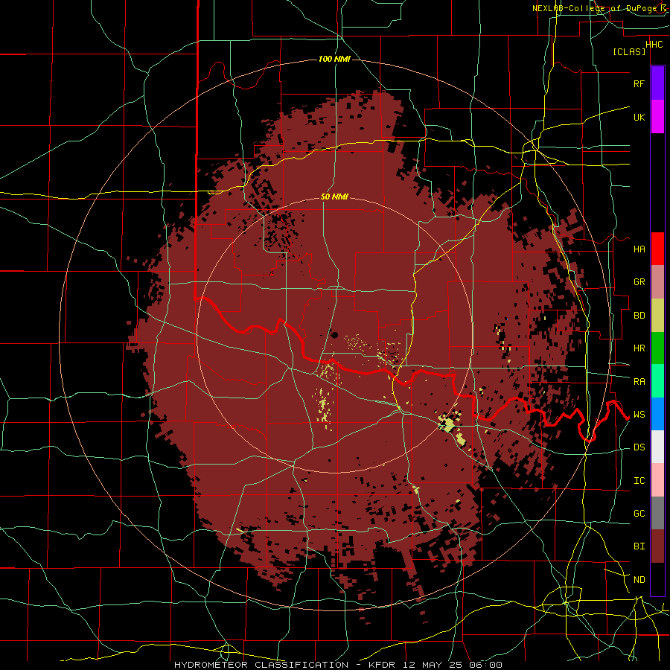
Task: Click the WS legend label
Action: [639, 415]
